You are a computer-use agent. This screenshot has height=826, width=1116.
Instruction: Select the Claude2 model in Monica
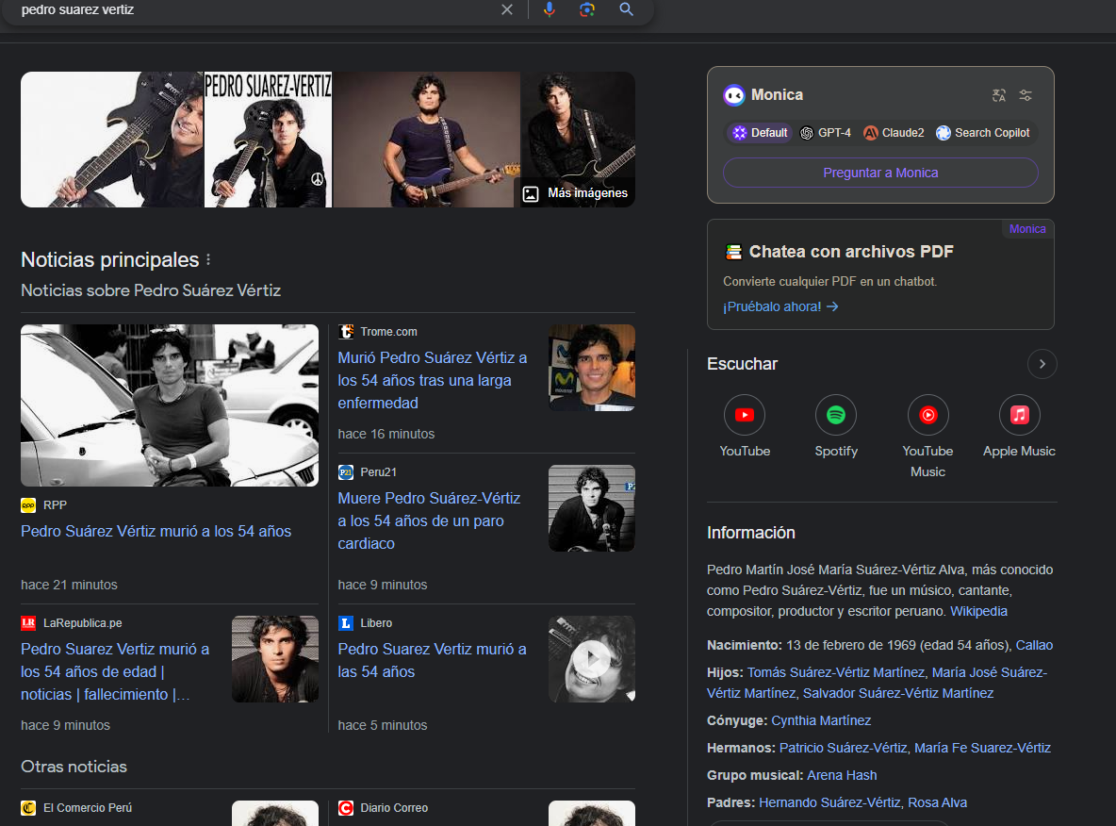click(x=894, y=132)
